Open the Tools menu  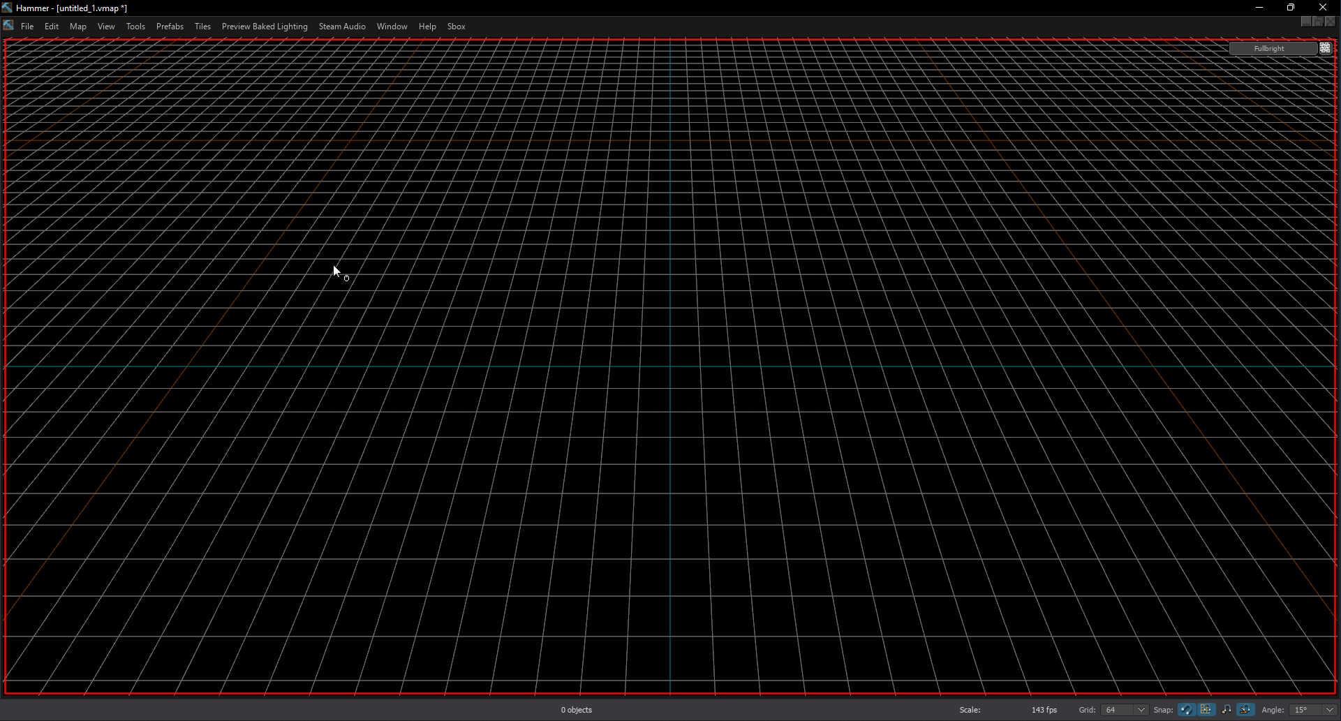[x=135, y=26]
